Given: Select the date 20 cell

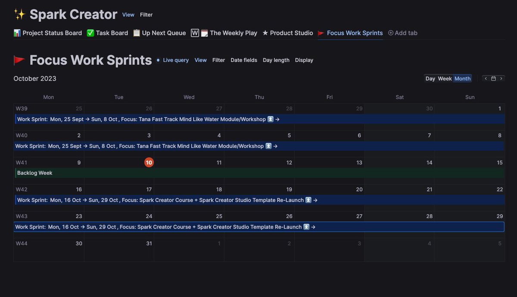Looking at the screenshot, I should click(x=359, y=189).
